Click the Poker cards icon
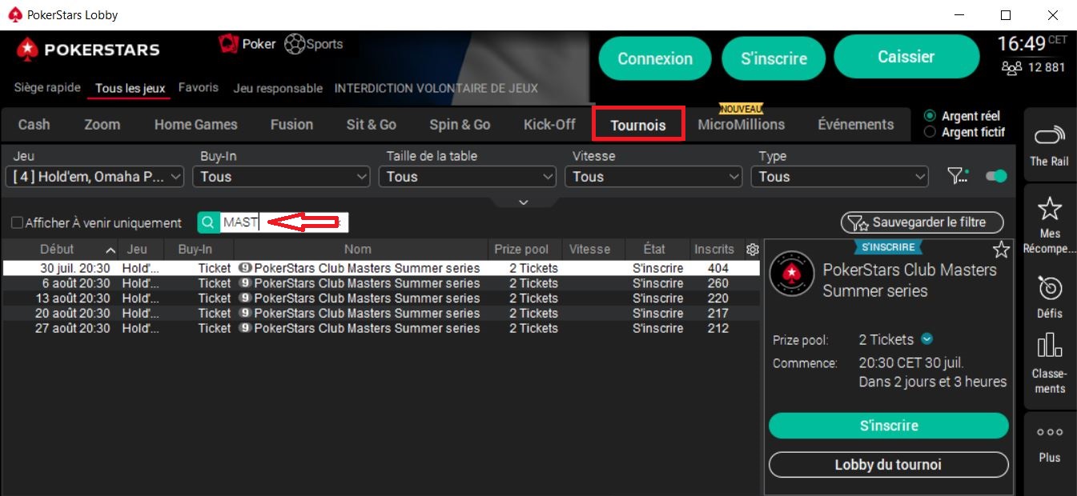 (x=228, y=44)
